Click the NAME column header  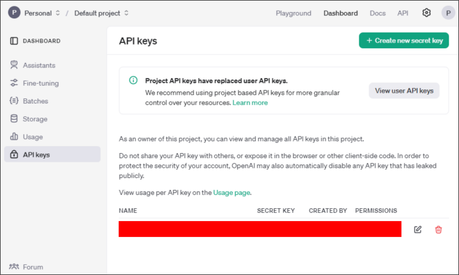coord(128,211)
